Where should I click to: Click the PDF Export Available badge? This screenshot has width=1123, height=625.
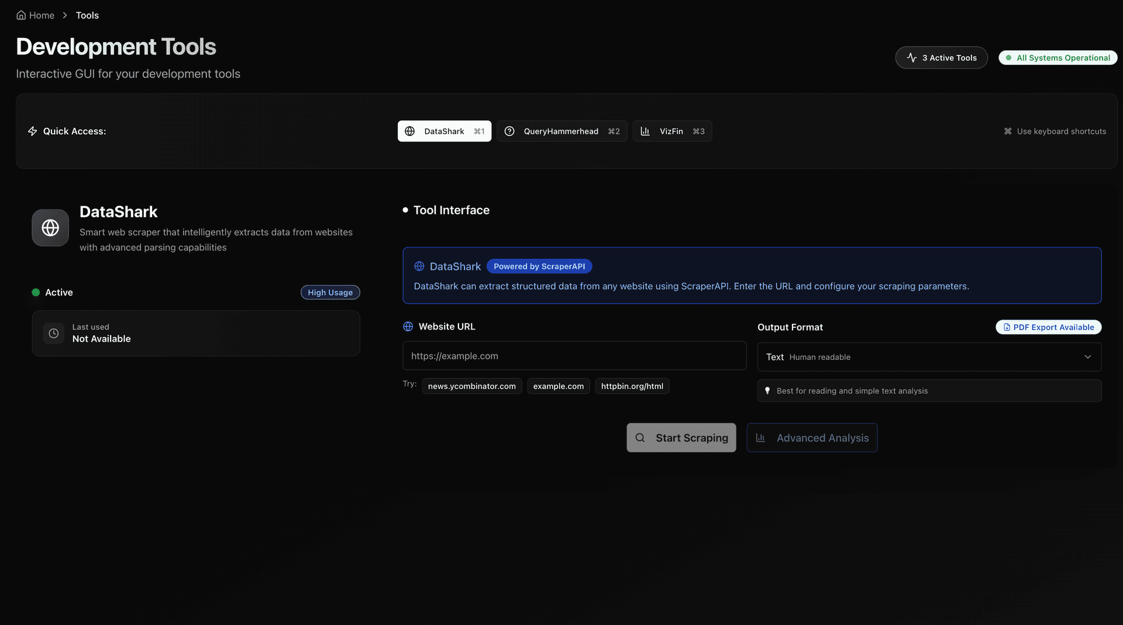[1049, 327]
